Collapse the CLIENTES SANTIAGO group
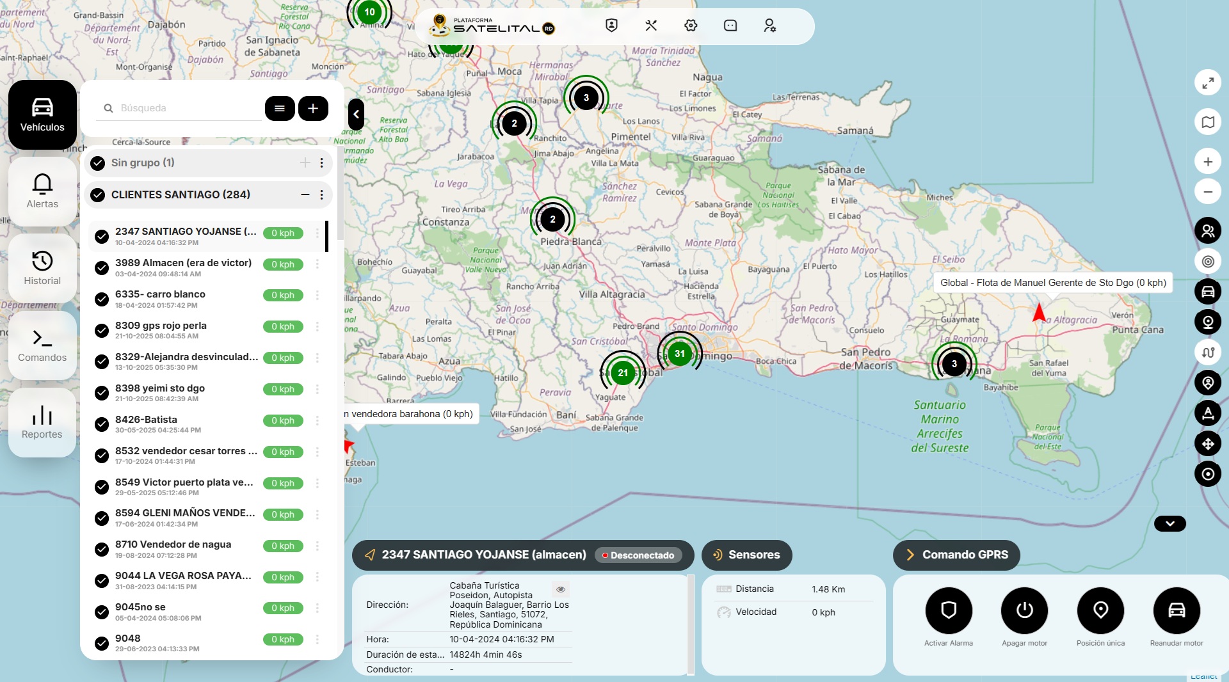This screenshot has height=682, width=1229. 305,195
